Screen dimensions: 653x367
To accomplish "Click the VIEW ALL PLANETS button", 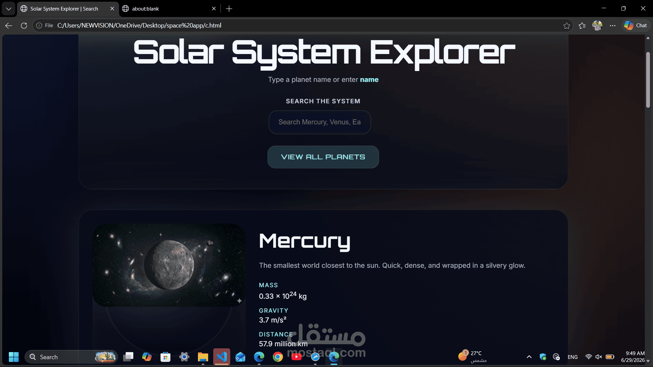I will (323, 157).
